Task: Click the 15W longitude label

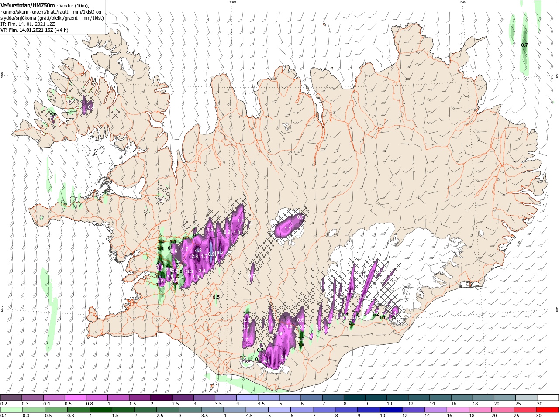Action: click(x=462, y=2)
